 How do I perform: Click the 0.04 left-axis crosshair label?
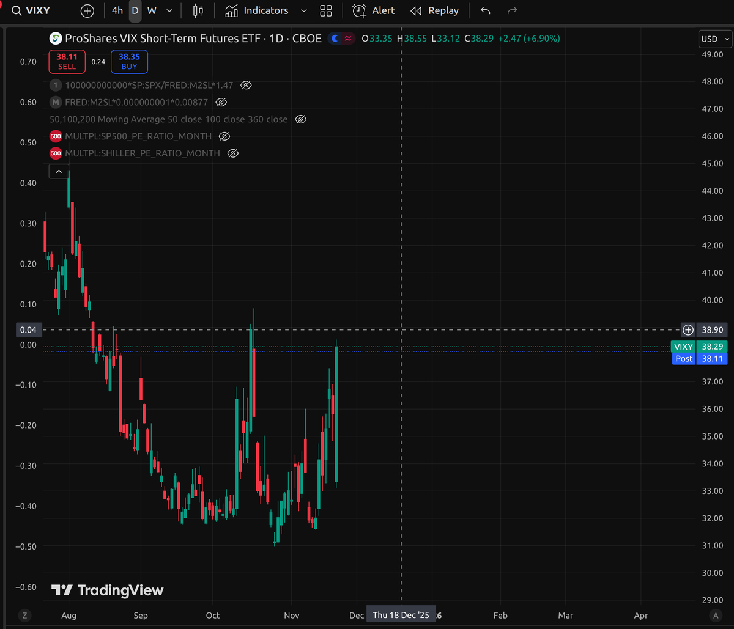pos(28,330)
